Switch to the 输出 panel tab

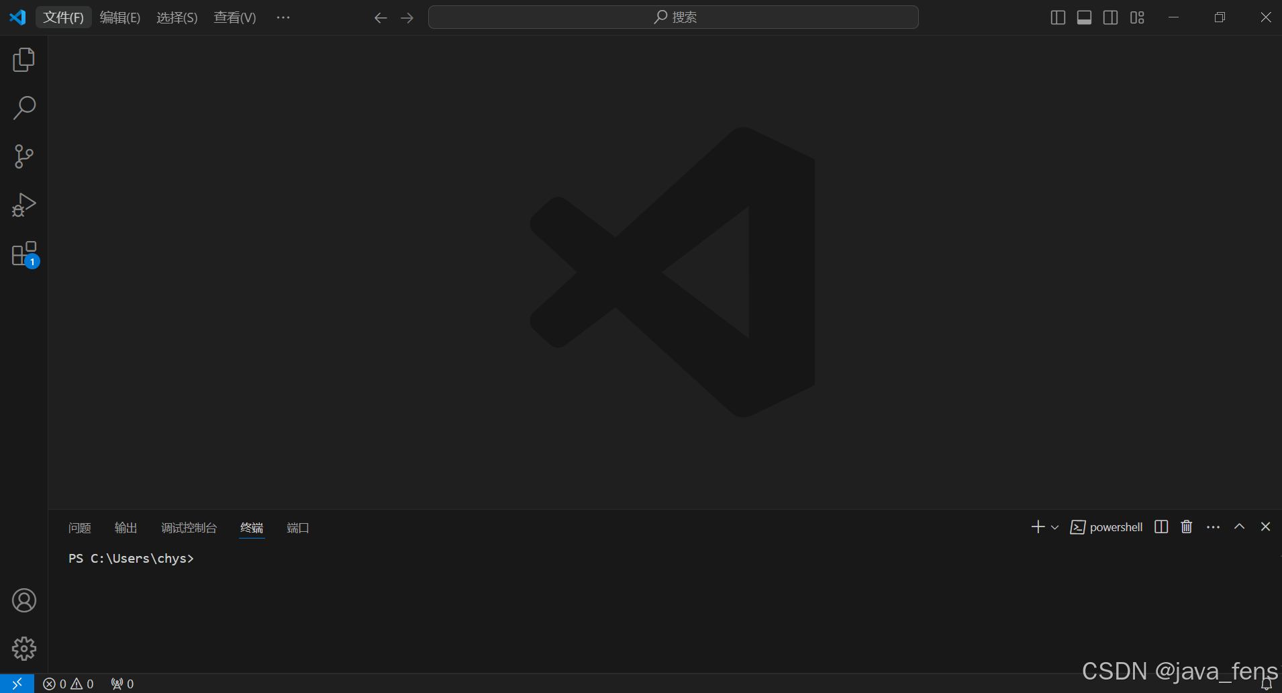pyautogui.click(x=126, y=528)
